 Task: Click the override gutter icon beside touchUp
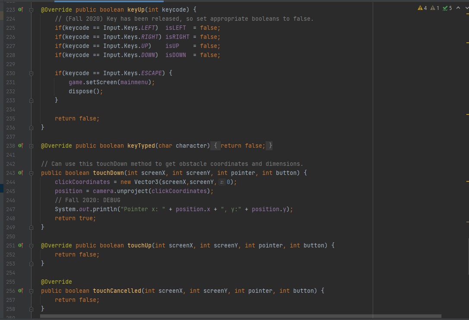click(x=20, y=245)
